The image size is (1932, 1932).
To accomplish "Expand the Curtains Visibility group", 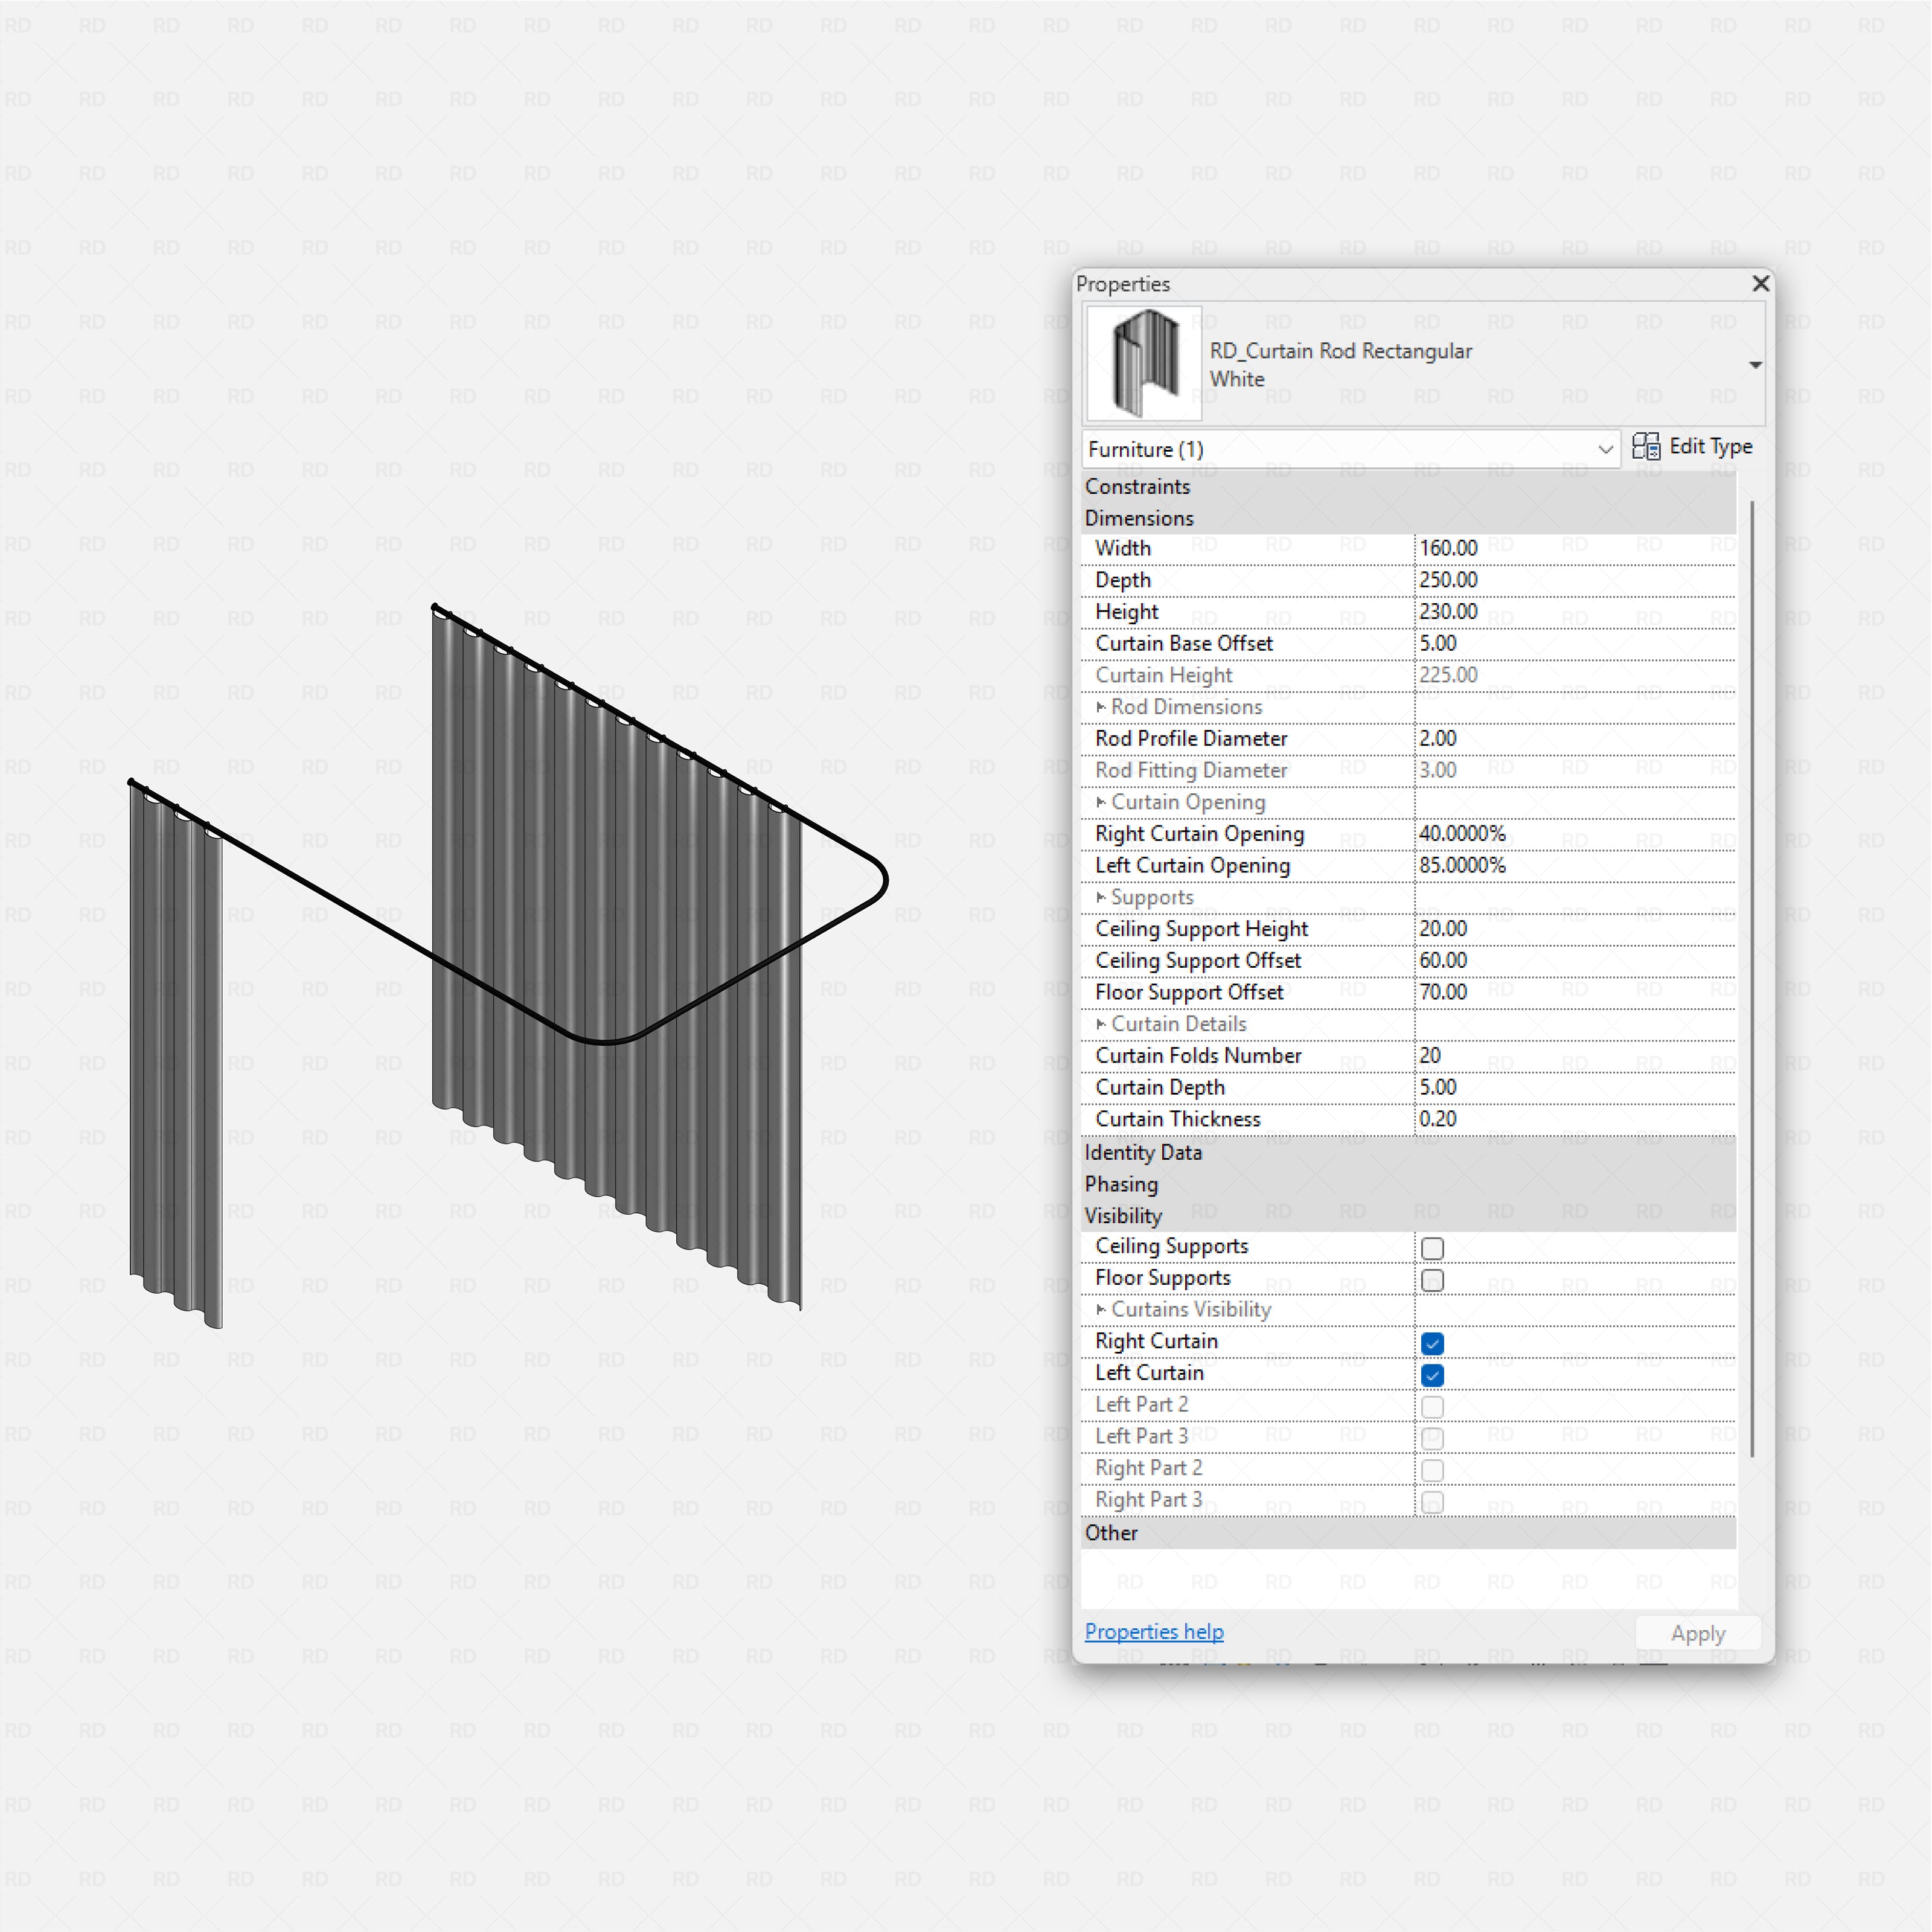I will pyautogui.click(x=1101, y=1309).
